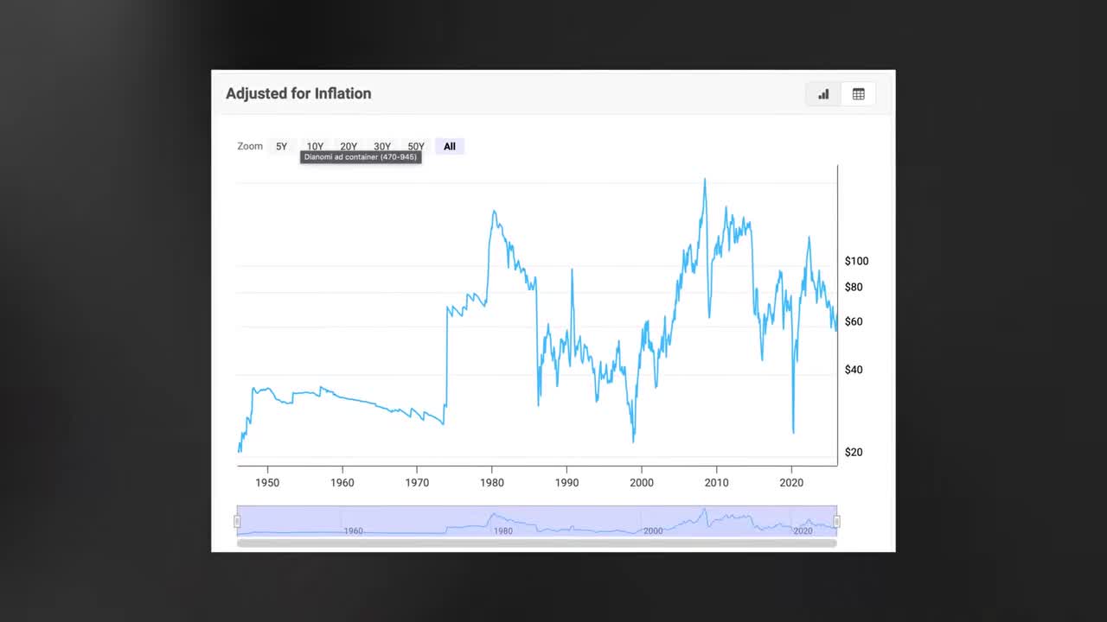Viewport: 1107px width, 622px height.
Task: Click the 1980 price spike on the chart
Action: (x=494, y=212)
